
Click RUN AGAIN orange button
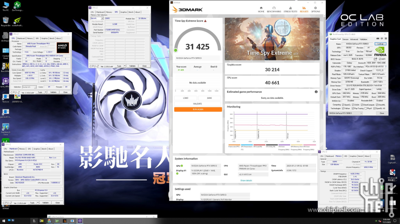coord(198,109)
